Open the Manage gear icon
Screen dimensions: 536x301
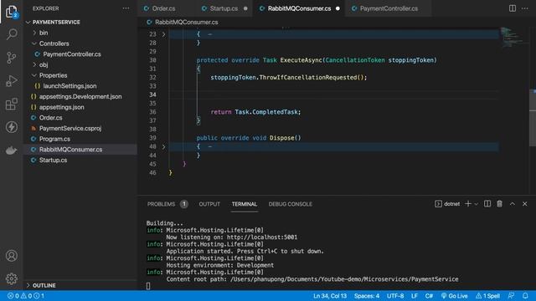point(11,278)
